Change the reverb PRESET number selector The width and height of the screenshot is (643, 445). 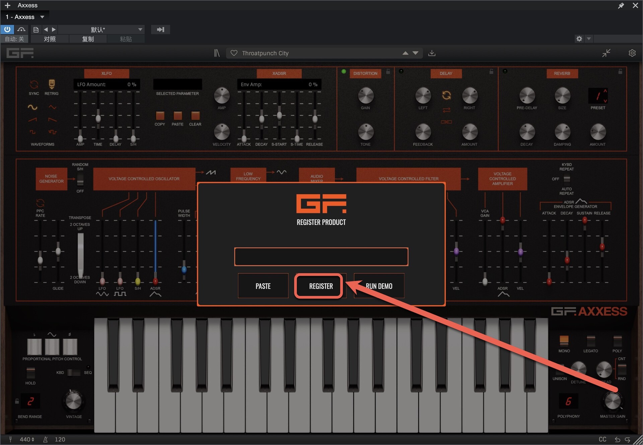(x=598, y=96)
